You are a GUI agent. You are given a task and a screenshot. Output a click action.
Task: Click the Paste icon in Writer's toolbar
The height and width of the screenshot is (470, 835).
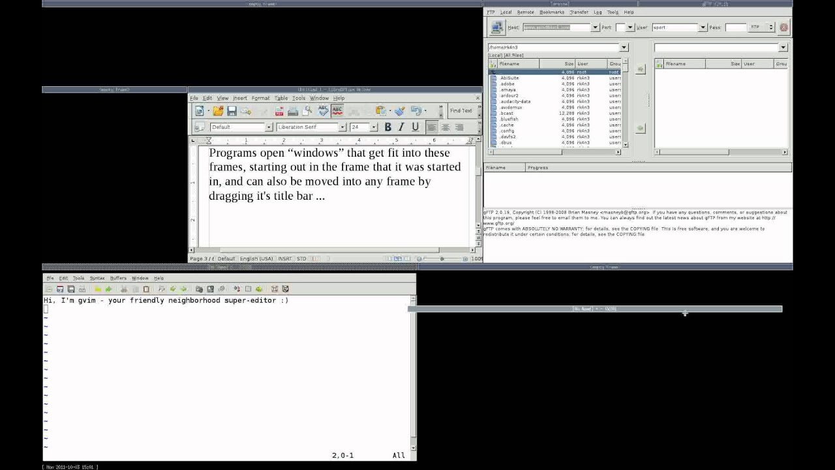[380, 111]
